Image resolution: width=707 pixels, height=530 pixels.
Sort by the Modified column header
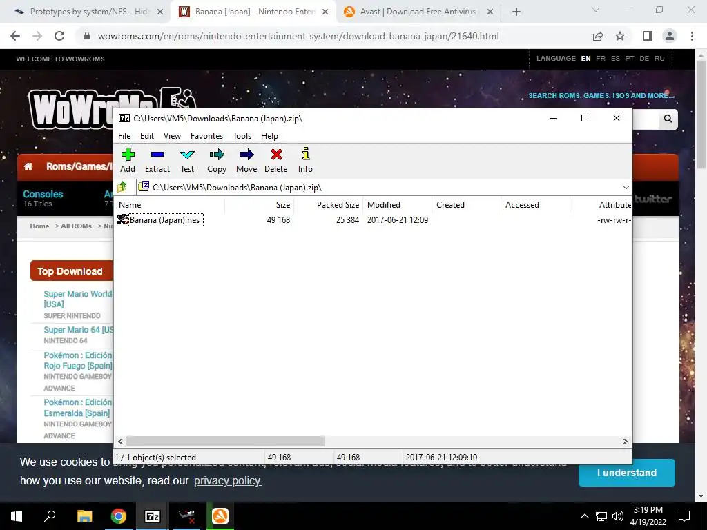point(397,204)
